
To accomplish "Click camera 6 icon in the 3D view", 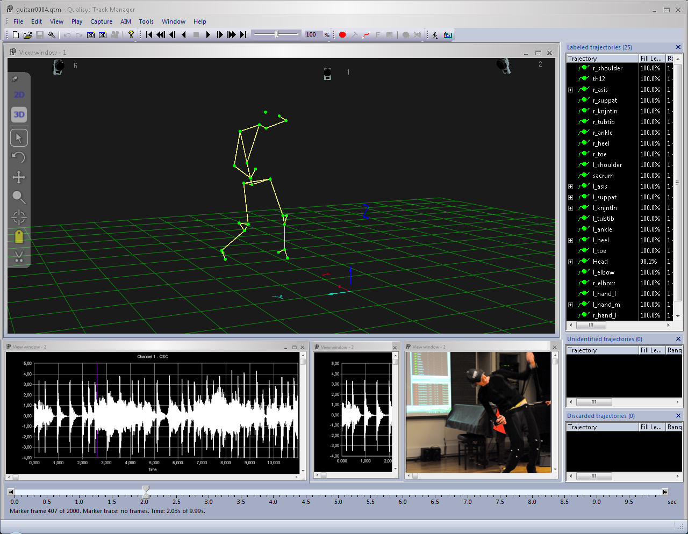I will coord(59,67).
